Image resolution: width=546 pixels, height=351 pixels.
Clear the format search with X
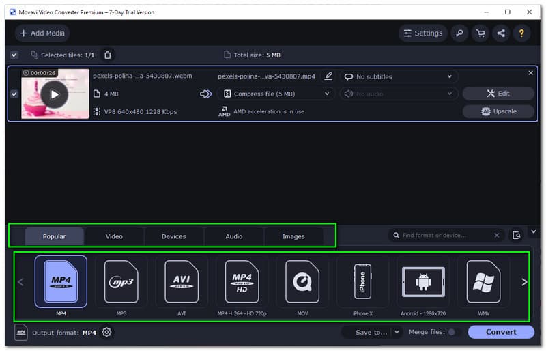(x=497, y=236)
